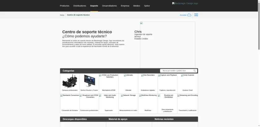260x127 pixels.
Task: Select the Soporte navigation tab
Action: pyautogui.click(x=94, y=6)
